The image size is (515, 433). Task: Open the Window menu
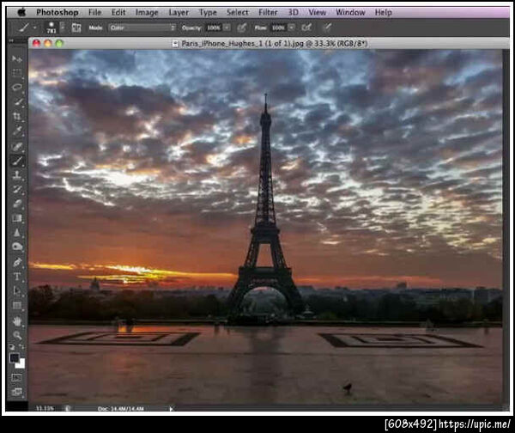click(350, 13)
